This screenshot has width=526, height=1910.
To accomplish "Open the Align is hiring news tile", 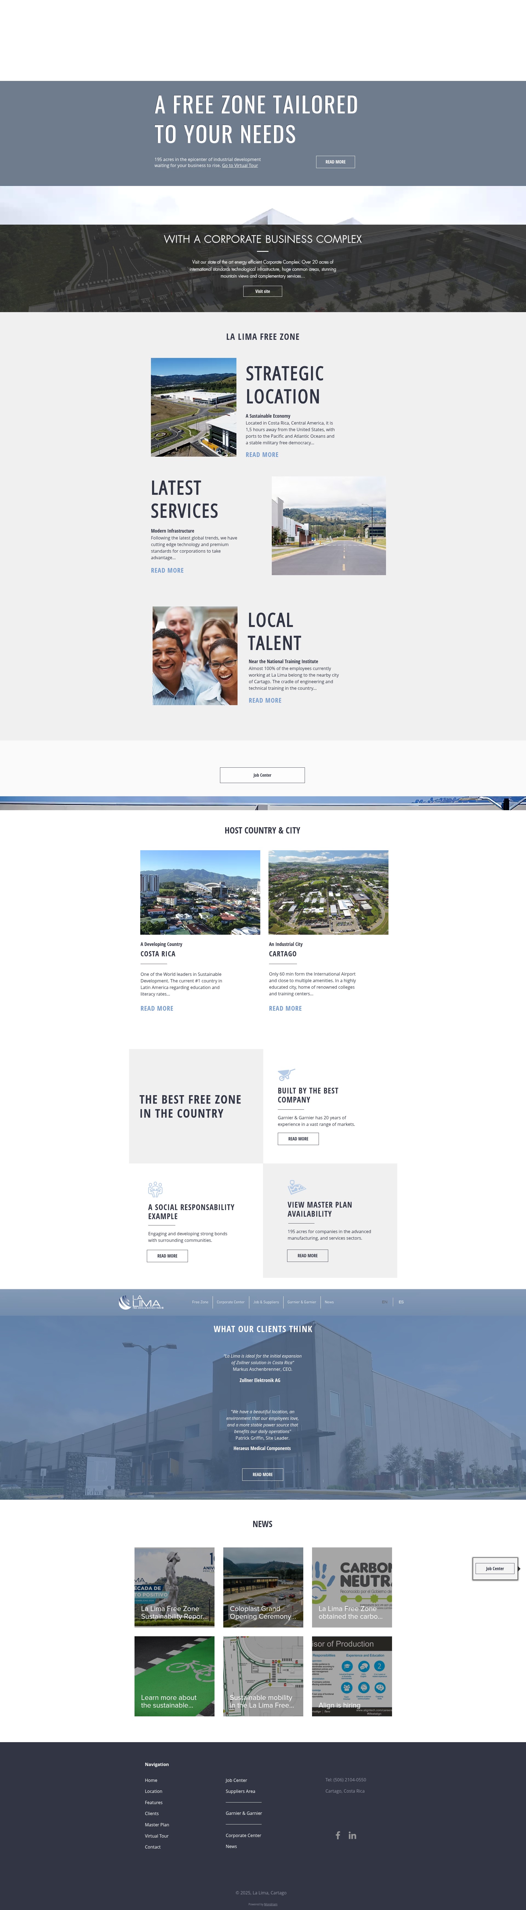I will point(352,1676).
